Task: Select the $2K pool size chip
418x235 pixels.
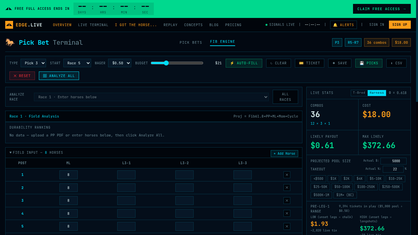Action: (x=346, y=179)
